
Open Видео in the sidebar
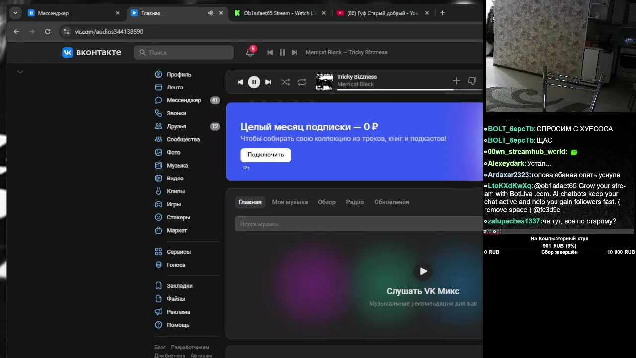point(169,178)
